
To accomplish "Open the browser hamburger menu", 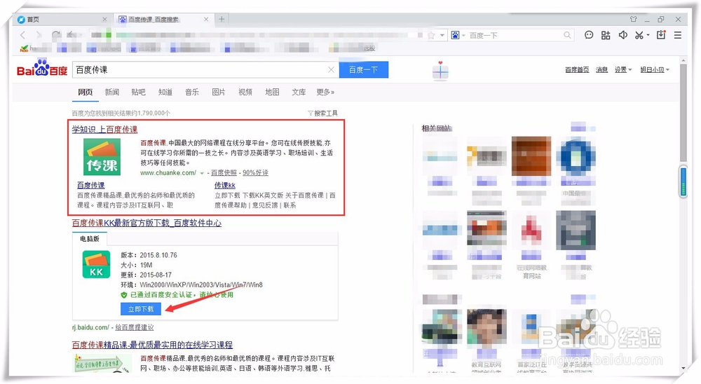I will 678,35.
